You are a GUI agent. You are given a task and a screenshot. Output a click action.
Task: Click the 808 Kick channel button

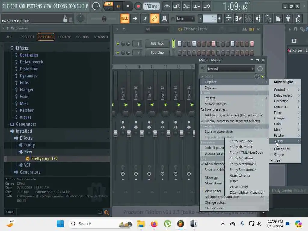(157, 43)
